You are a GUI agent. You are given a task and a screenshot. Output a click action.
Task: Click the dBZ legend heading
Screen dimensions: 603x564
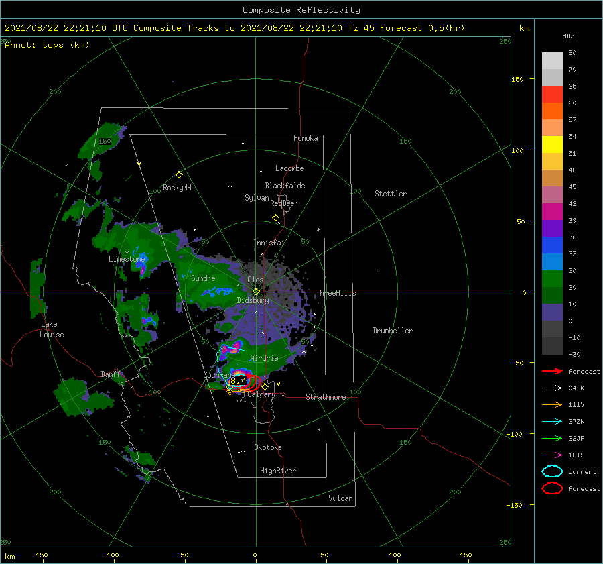coord(568,36)
